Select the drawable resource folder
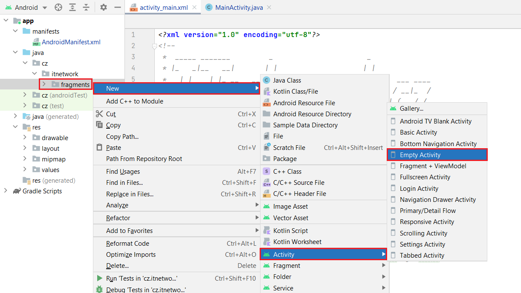The height and width of the screenshot is (293, 521). pyautogui.click(x=55, y=138)
